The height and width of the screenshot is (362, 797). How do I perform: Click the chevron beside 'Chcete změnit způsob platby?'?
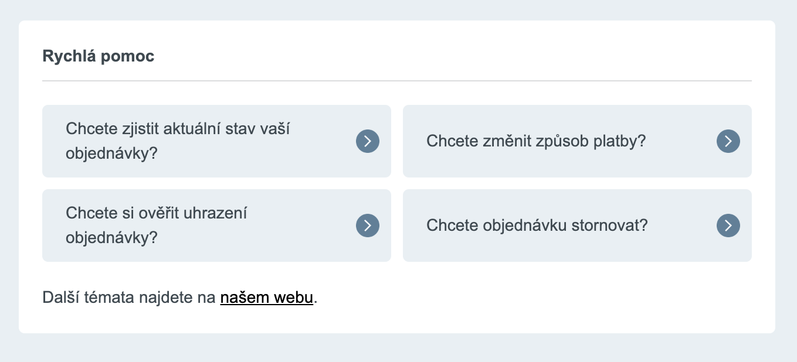(x=728, y=141)
